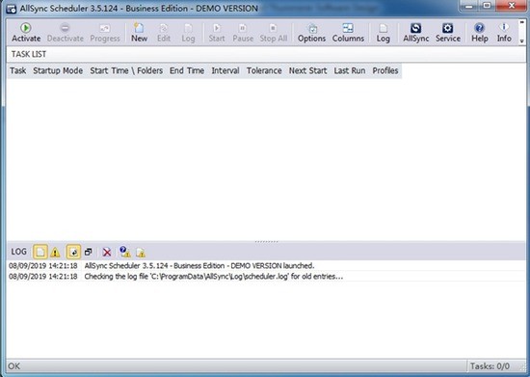The width and height of the screenshot is (530, 377).
Task: Click the green Activate icon
Action: pos(26,28)
